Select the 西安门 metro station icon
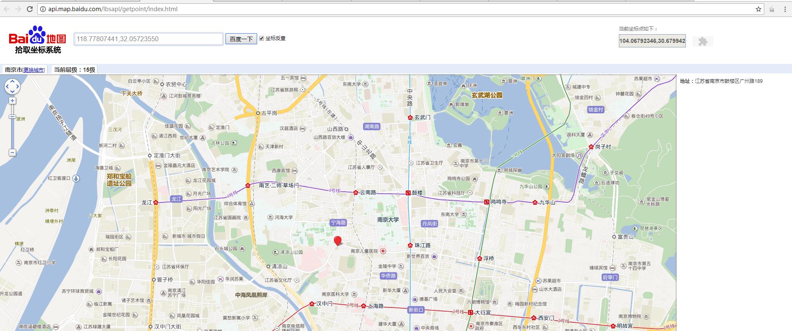 pos(534,318)
